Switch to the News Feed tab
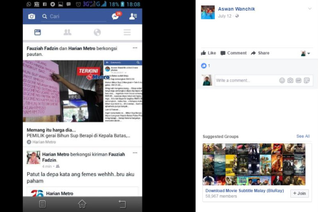Screen dimensions: 318x212 tap(38, 33)
